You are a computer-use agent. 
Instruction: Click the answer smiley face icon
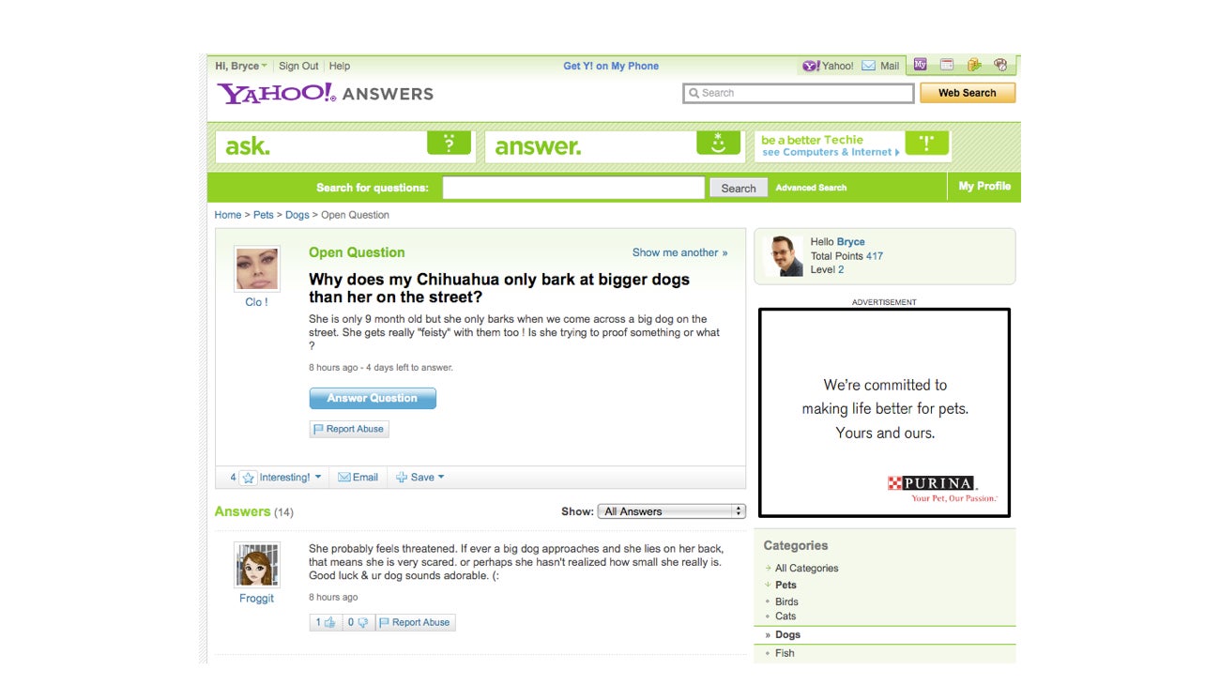pyautogui.click(x=718, y=144)
